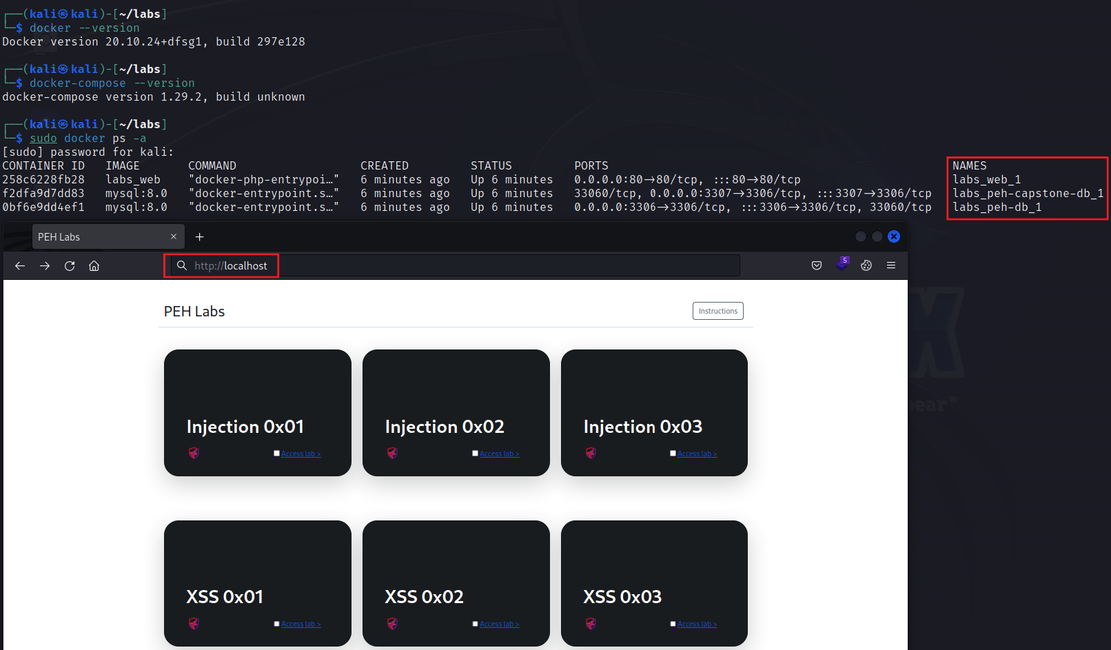Click the shield icon on XSS 0x02 card
The width and height of the screenshot is (1111, 650).
392,623
